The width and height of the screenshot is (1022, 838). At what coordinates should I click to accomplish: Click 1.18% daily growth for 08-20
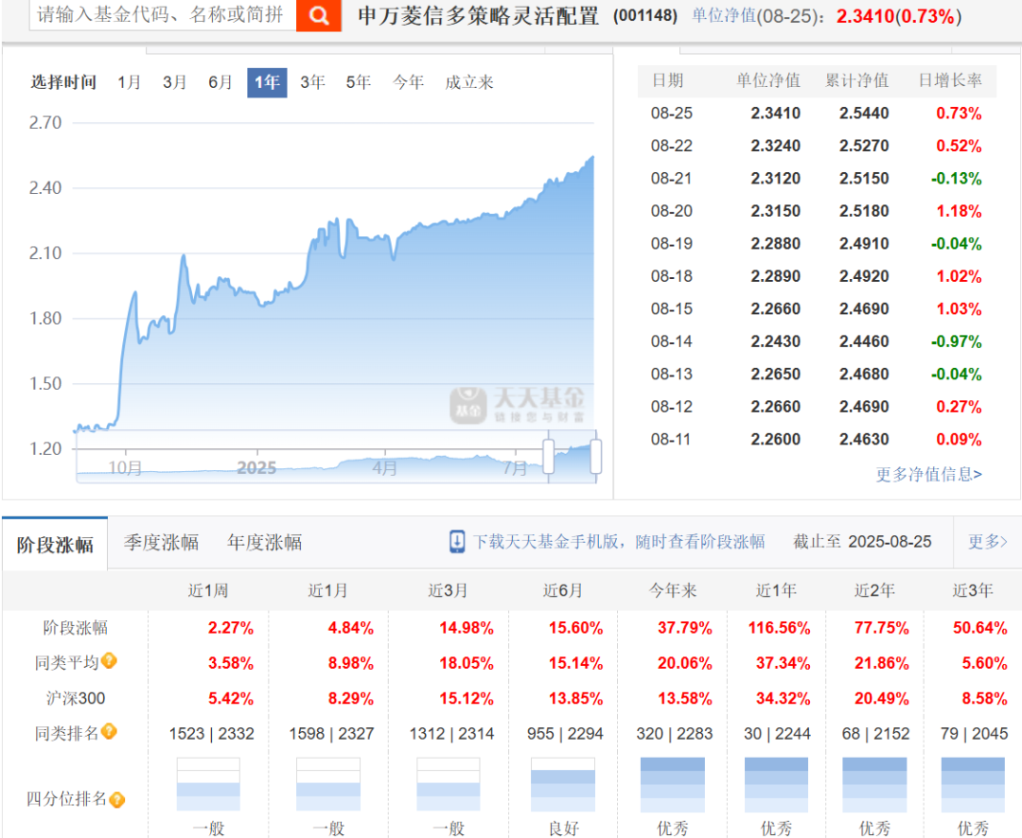tap(959, 211)
